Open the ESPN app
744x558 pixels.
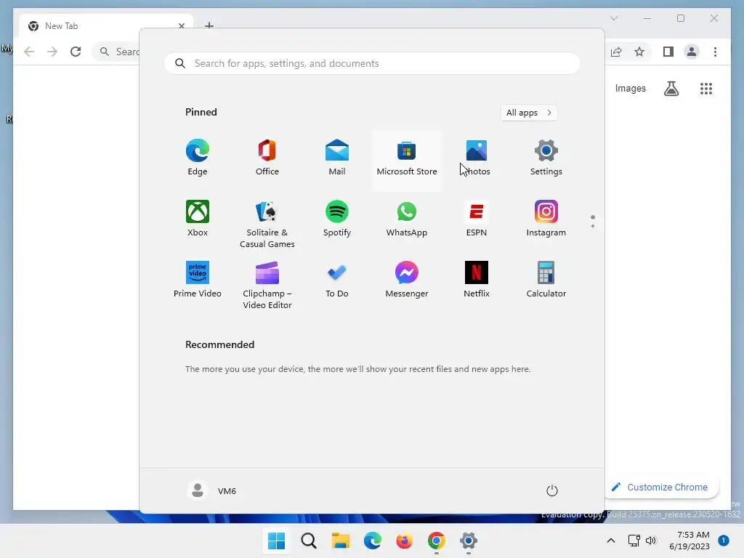click(477, 219)
